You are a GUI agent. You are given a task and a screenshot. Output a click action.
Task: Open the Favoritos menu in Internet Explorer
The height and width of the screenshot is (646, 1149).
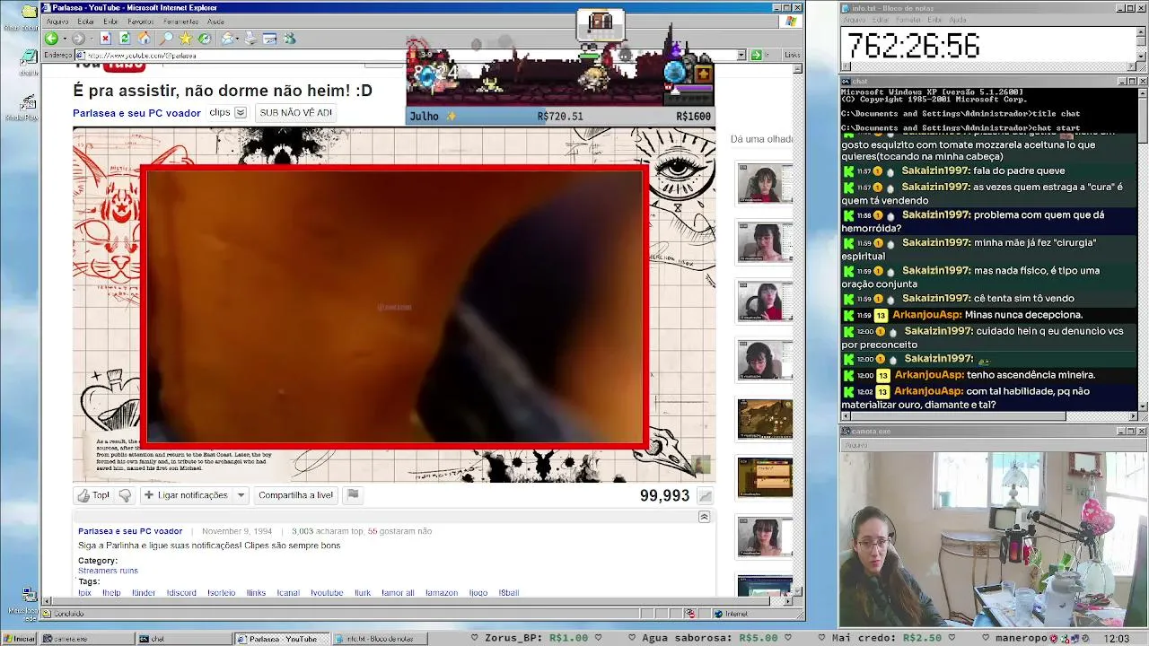click(141, 22)
